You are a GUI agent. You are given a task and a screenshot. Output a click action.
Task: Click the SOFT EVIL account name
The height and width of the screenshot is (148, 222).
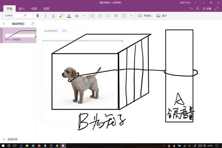(185, 3)
